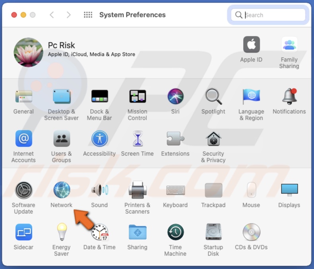Show all preferences via grid button
314x269 pixels.
[88, 15]
